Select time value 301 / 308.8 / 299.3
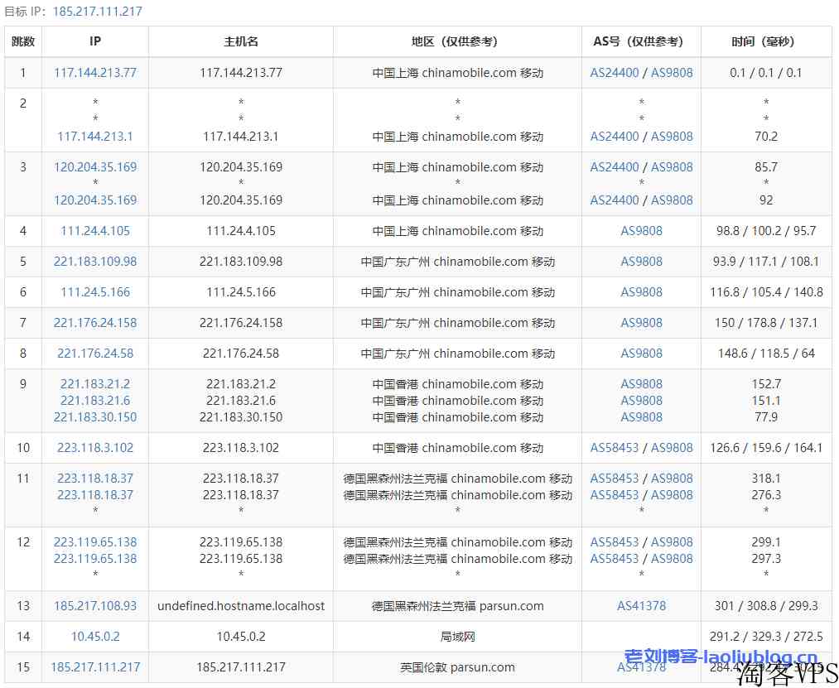Viewport: 839px width, 688px height. pyautogui.click(x=766, y=606)
